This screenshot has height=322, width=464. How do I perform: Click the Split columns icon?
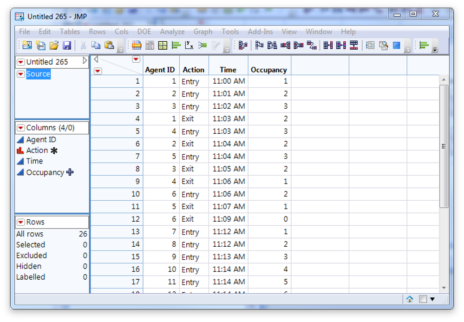[298, 45]
